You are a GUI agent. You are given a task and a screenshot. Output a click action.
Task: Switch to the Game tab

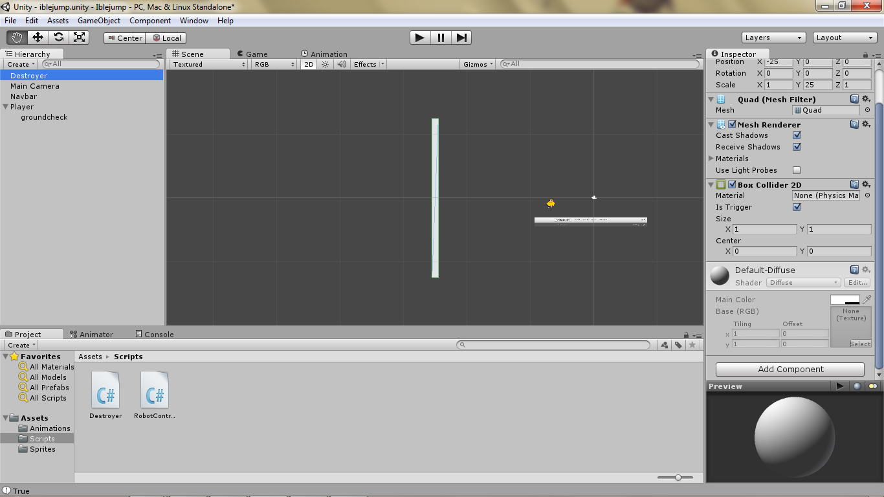pos(252,54)
